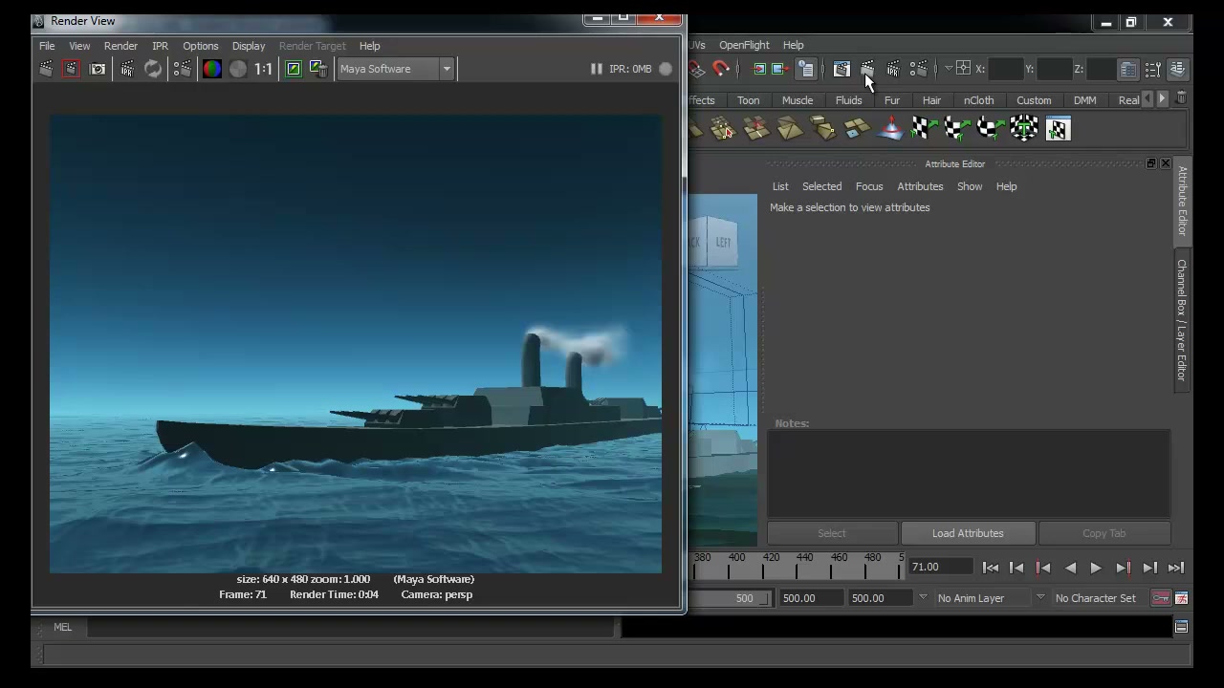Toggle Attribute Editor display icon at top right
1224x688 pixels.
tap(1128, 69)
